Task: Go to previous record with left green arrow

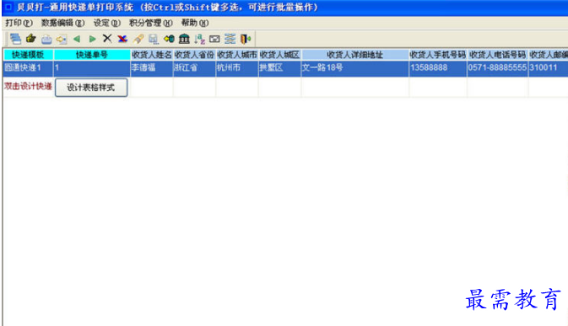Action: coord(77,39)
